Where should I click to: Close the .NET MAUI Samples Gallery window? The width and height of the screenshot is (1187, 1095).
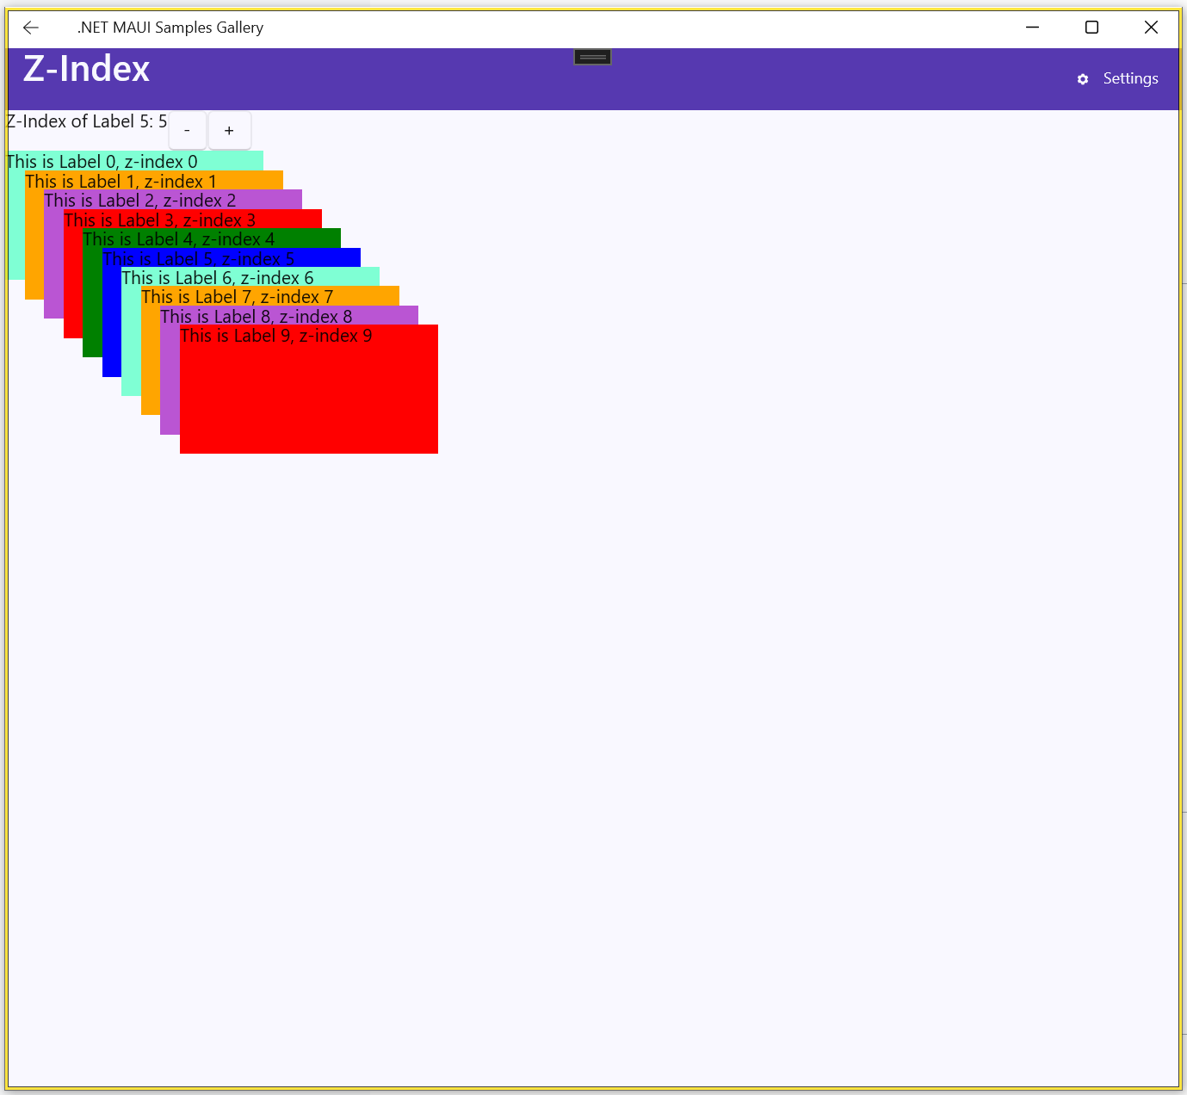[x=1151, y=28]
